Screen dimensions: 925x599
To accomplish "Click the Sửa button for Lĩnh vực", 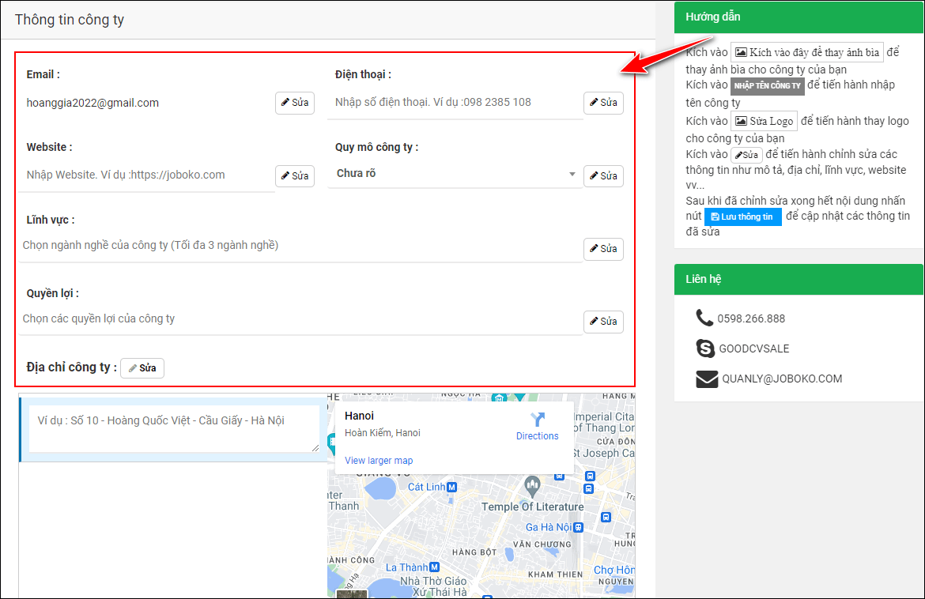I will [x=603, y=249].
